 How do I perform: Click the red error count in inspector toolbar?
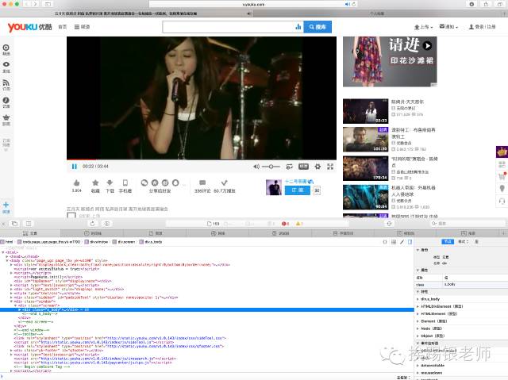[285, 224]
